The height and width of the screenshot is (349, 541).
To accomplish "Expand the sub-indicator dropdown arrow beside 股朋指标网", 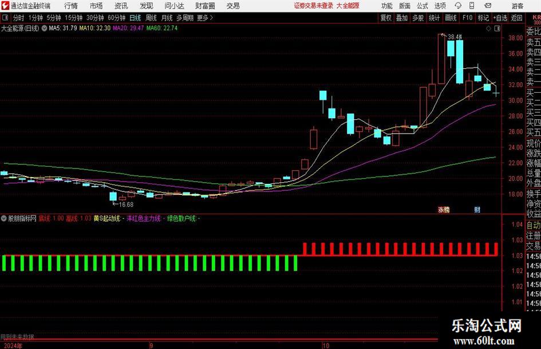I will click(x=4, y=218).
